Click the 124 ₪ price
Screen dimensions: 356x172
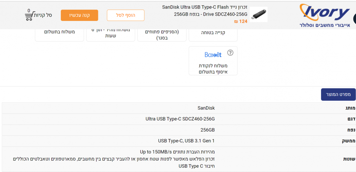240,22
